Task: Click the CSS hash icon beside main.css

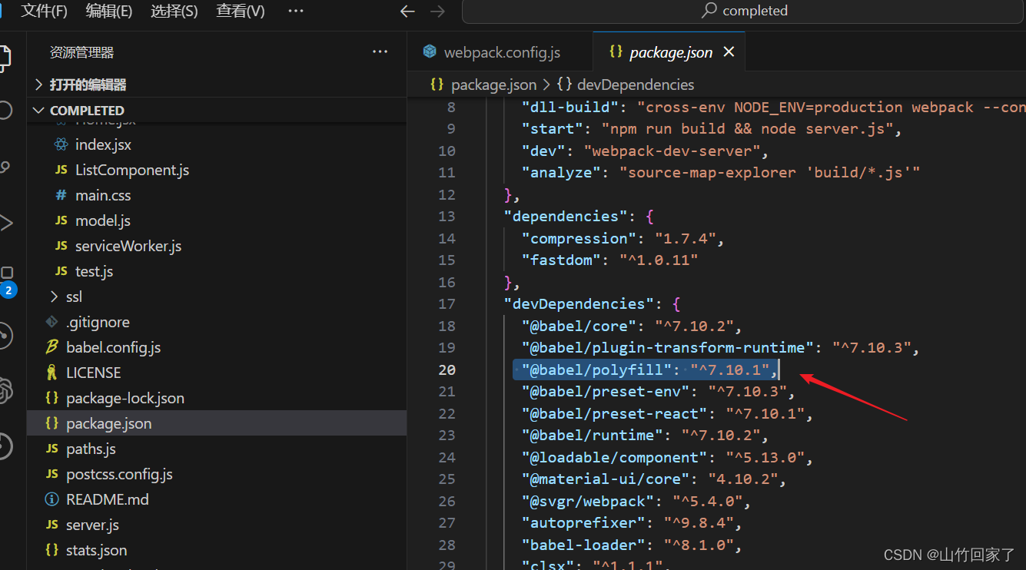Action: click(x=61, y=195)
